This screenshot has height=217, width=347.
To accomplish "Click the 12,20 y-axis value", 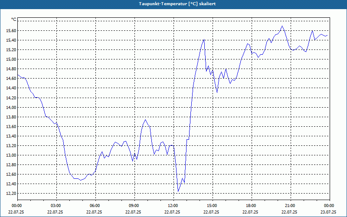I will coord(11,194).
